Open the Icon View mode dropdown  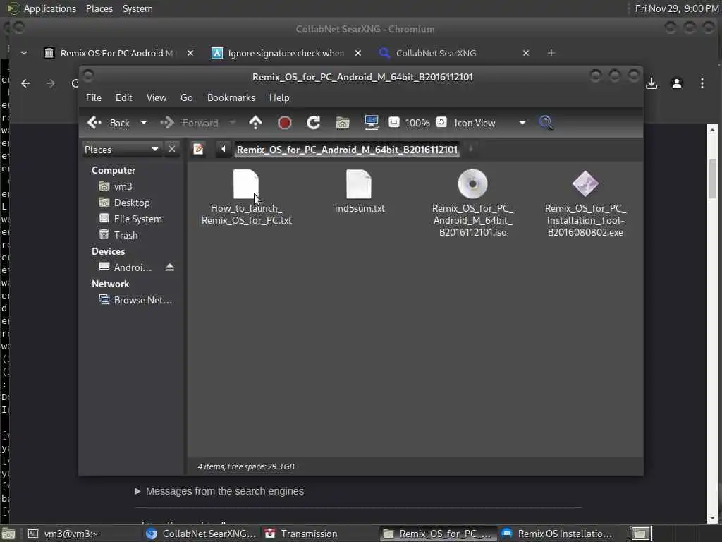pos(491,123)
